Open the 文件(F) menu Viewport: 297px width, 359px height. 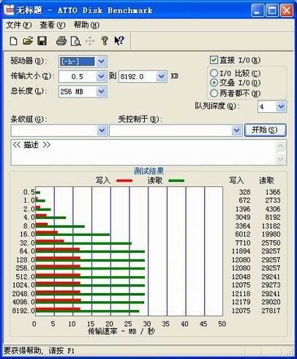(19, 25)
